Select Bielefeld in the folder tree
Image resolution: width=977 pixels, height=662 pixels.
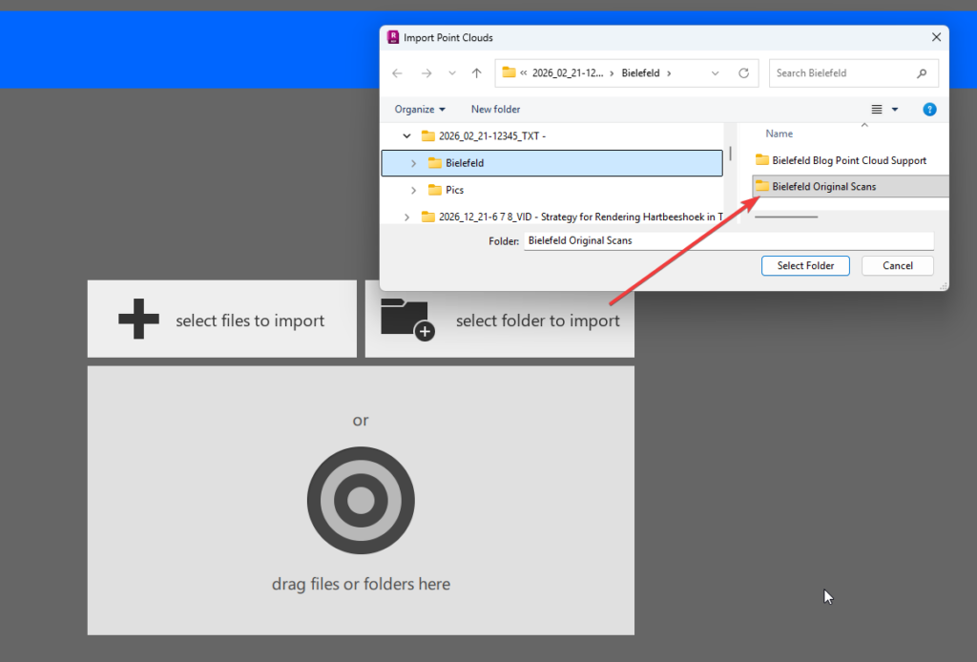[x=552, y=163]
